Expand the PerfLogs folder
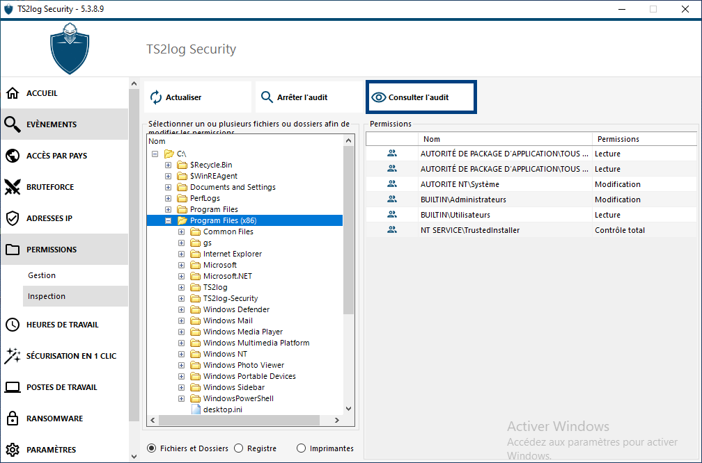Image resolution: width=702 pixels, height=463 pixels. point(168,198)
